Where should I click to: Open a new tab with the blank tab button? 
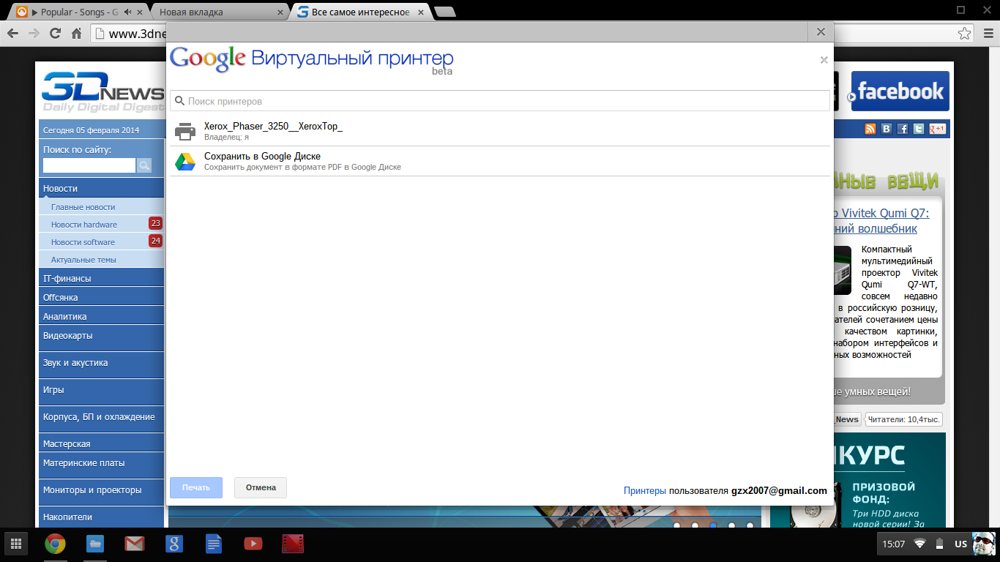tap(444, 12)
